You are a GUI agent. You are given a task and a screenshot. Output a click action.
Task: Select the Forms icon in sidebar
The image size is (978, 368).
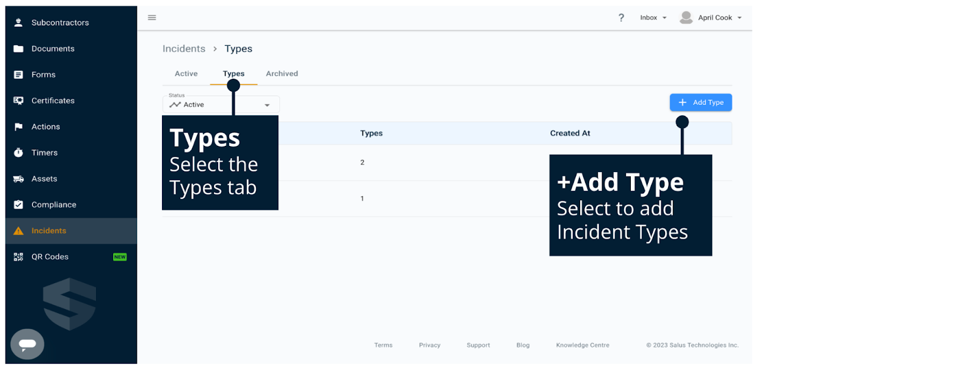18,74
